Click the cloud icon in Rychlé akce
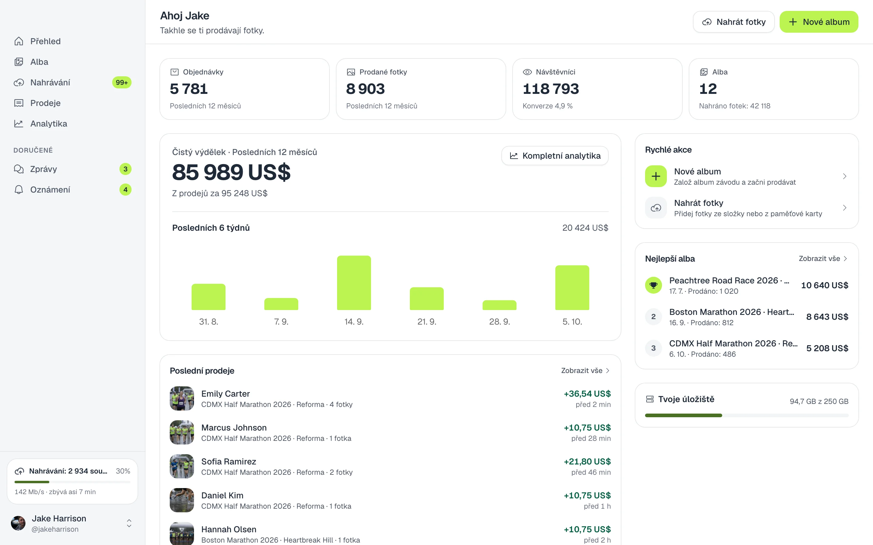Screen dimensions: 873x545 click(656, 208)
